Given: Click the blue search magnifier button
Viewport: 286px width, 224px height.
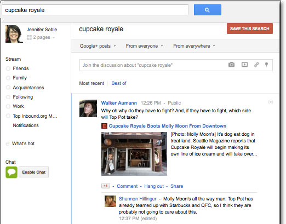Looking at the screenshot, I should coord(208,10).
